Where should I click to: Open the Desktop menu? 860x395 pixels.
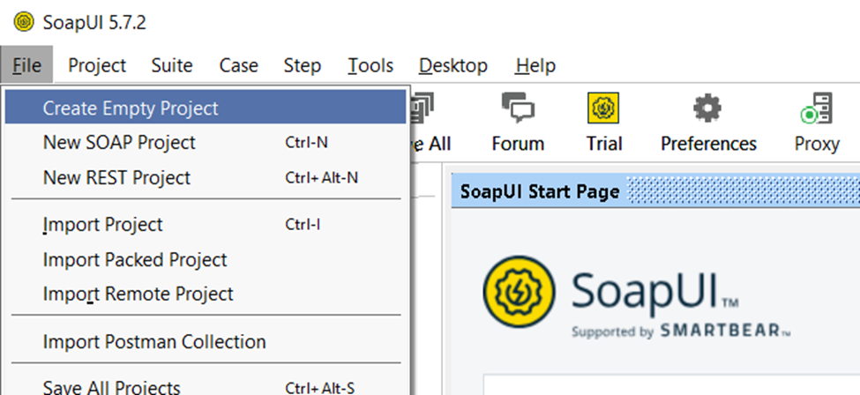[453, 65]
